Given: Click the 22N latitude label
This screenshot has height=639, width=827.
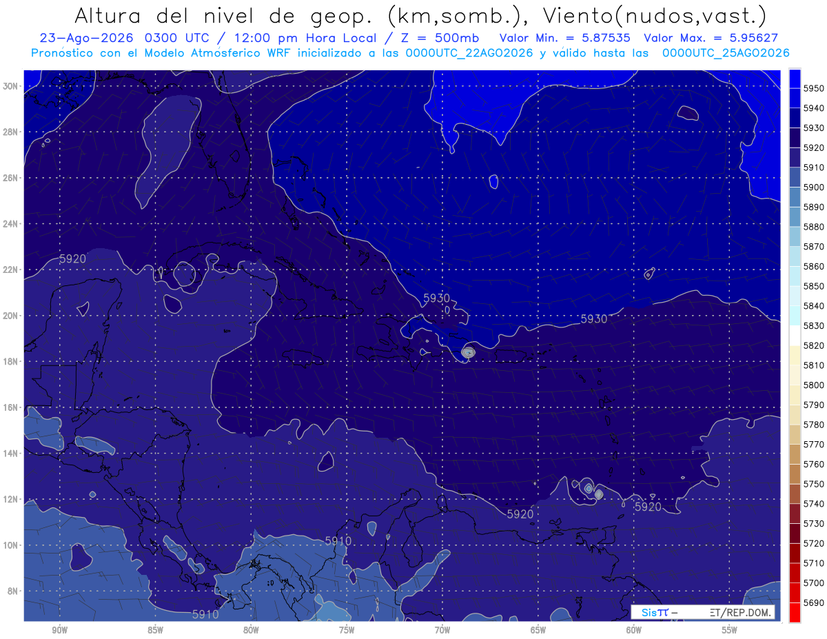Looking at the screenshot, I should (12, 270).
